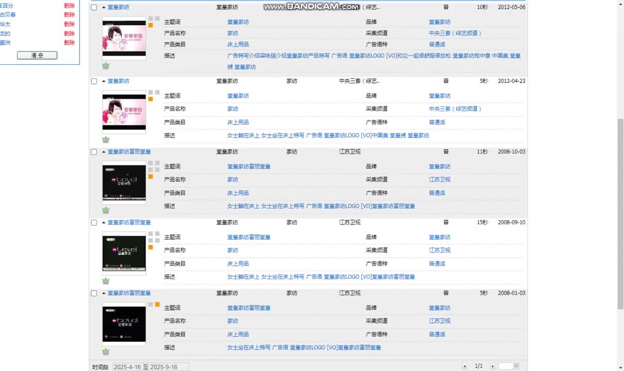Click 删除 next to 盛洲
The image size is (624, 371).
coord(69,43)
